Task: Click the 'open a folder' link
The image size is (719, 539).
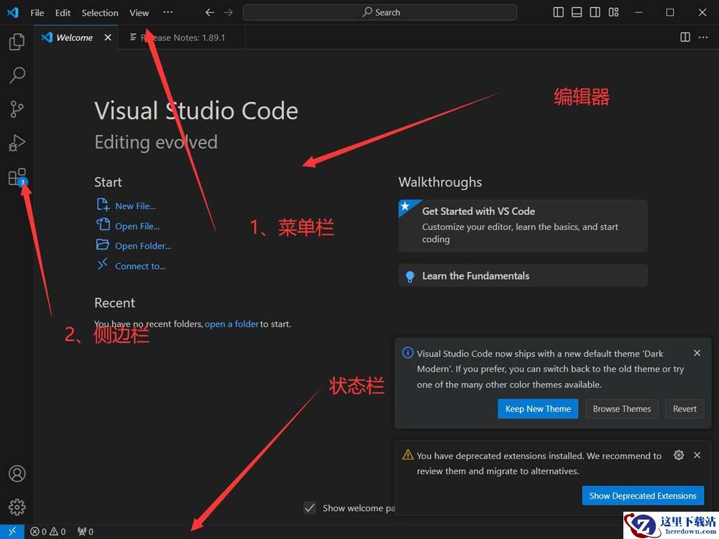Action: [232, 324]
